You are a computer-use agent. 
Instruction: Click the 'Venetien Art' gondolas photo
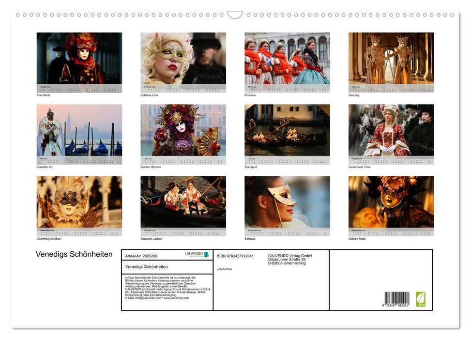(x=79, y=130)
